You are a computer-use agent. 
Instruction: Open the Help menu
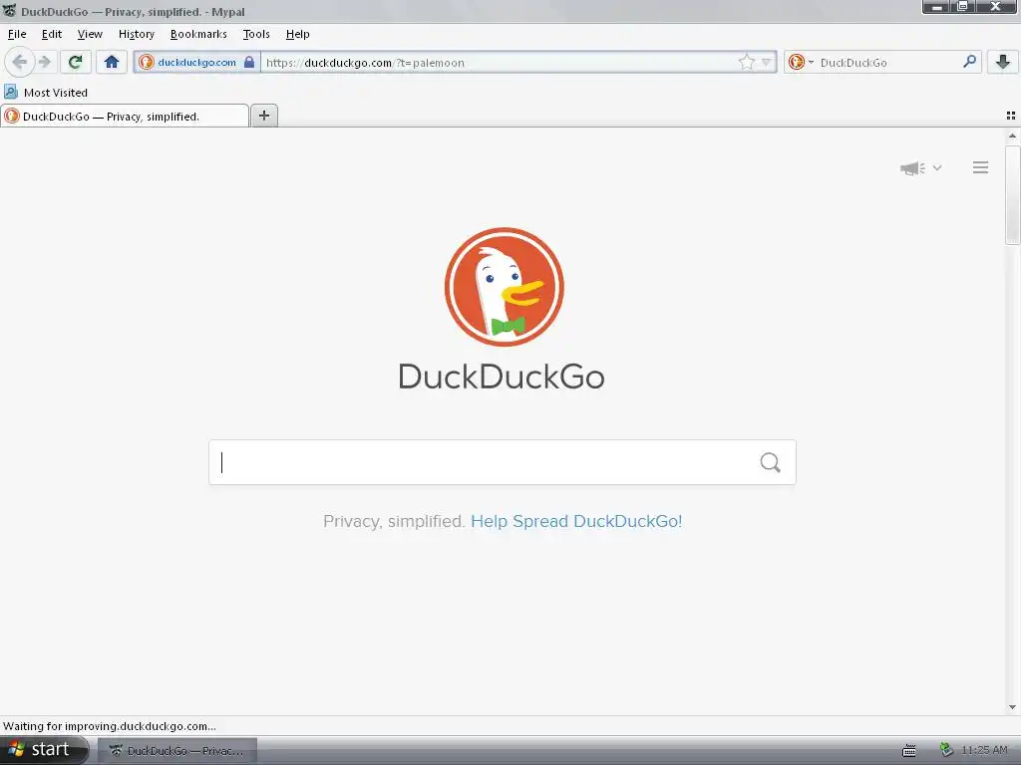click(x=297, y=35)
